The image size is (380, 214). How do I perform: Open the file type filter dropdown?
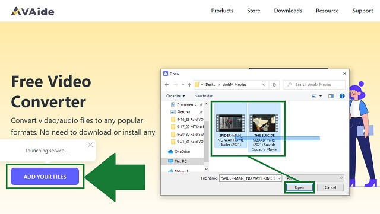[315, 178]
